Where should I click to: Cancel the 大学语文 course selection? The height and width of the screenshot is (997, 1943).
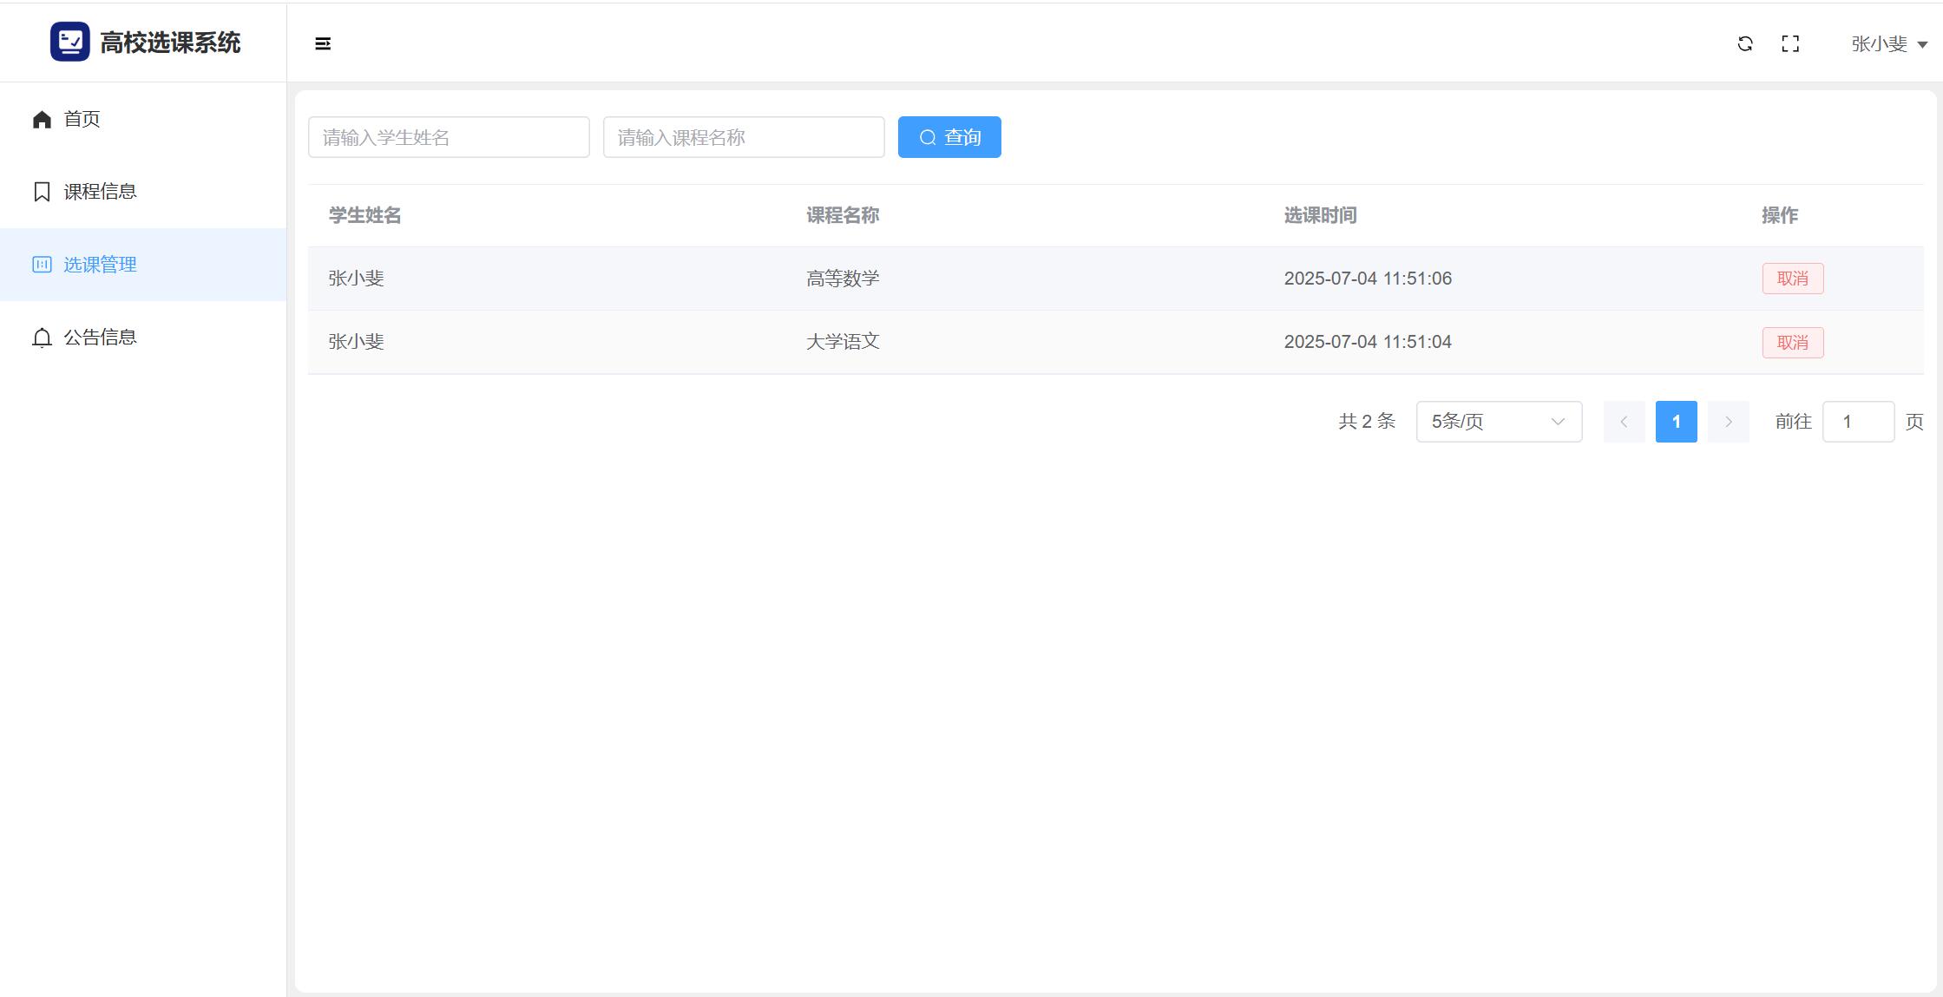point(1792,343)
